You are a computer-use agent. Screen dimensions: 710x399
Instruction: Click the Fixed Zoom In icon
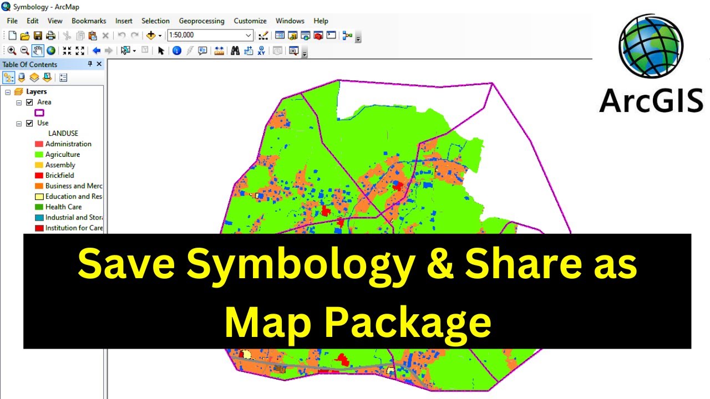[x=67, y=50]
